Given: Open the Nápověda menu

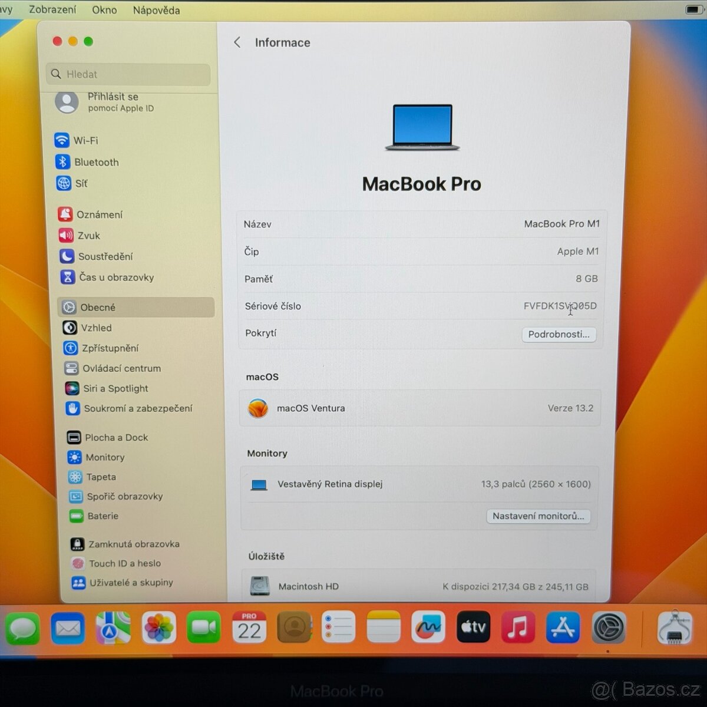Looking at the screenshot, I should point(156,10).
